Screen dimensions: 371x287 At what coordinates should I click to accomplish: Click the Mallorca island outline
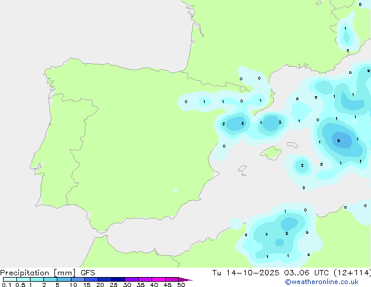[271, 153]
